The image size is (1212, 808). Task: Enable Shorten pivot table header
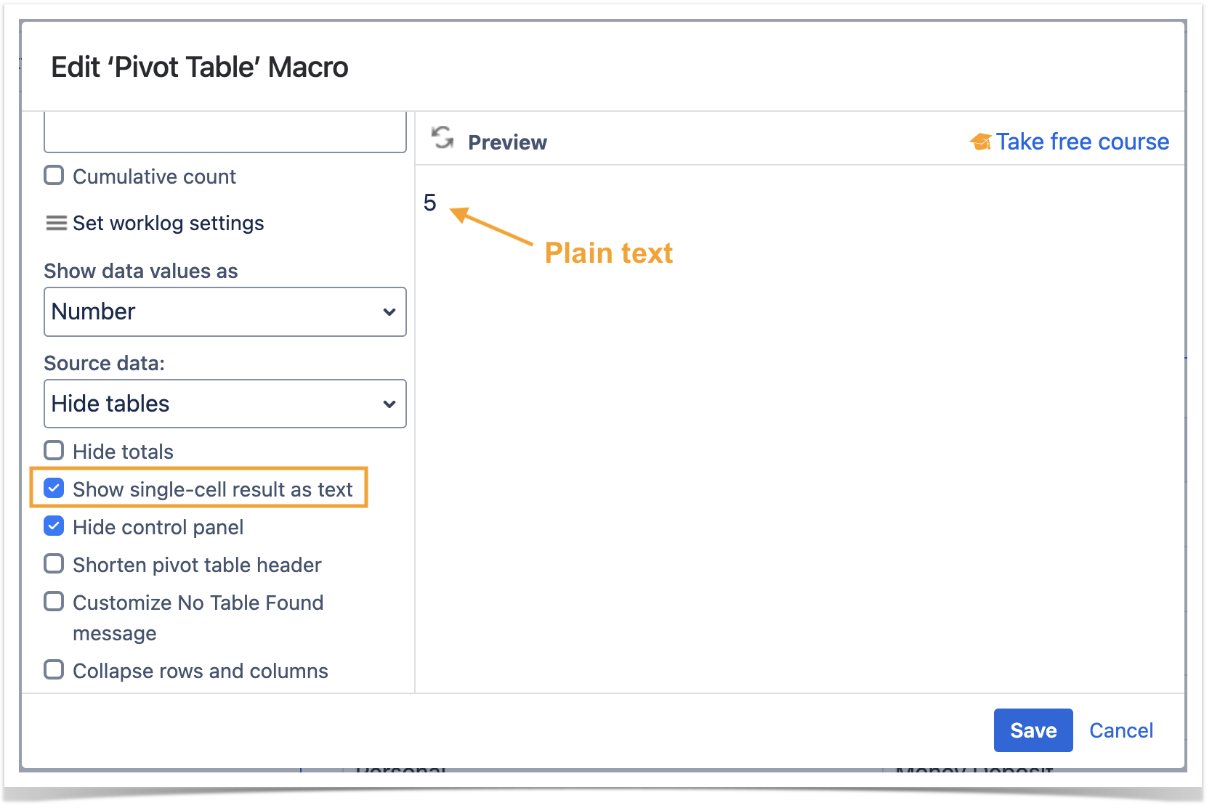click(x=54, y=564)
